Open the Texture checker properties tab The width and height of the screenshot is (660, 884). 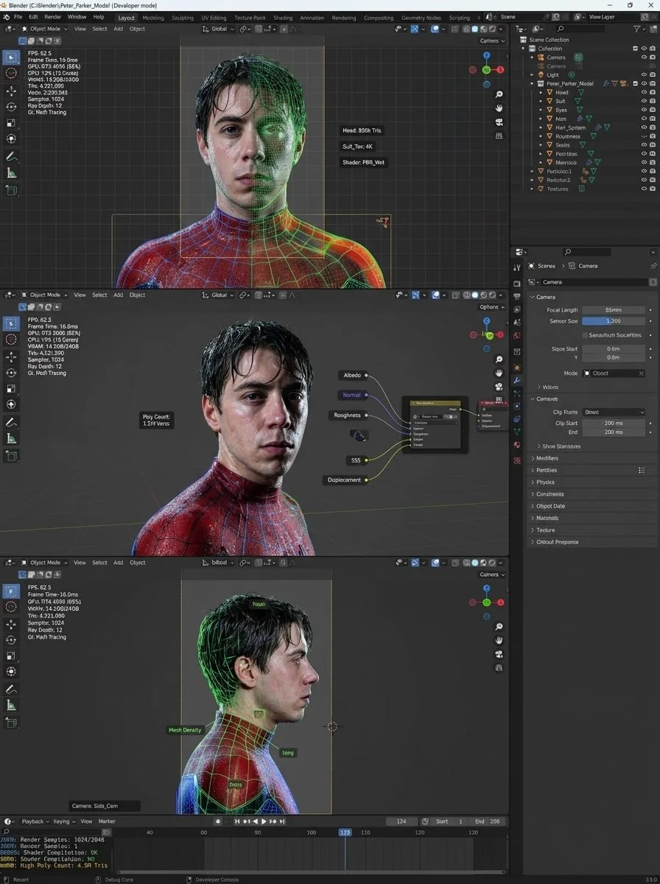coord(517,460)
